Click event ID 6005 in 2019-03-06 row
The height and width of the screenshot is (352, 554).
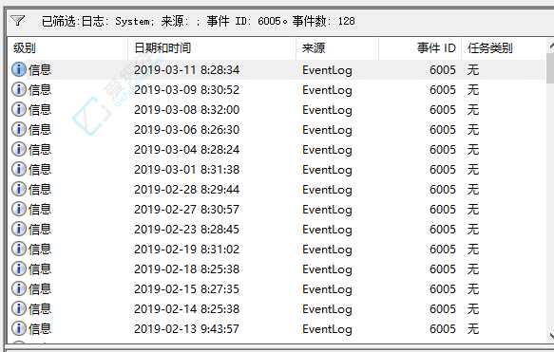tap(443, 130)
